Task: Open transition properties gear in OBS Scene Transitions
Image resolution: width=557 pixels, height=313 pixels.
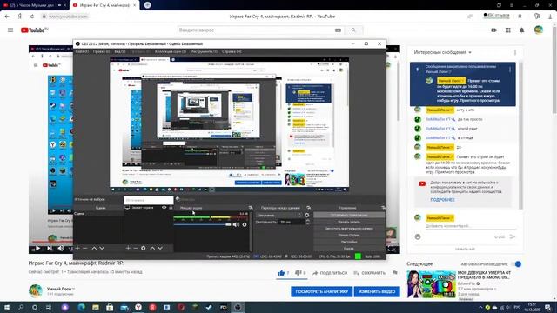Action: pyautogui.click(x=307, y=215)
